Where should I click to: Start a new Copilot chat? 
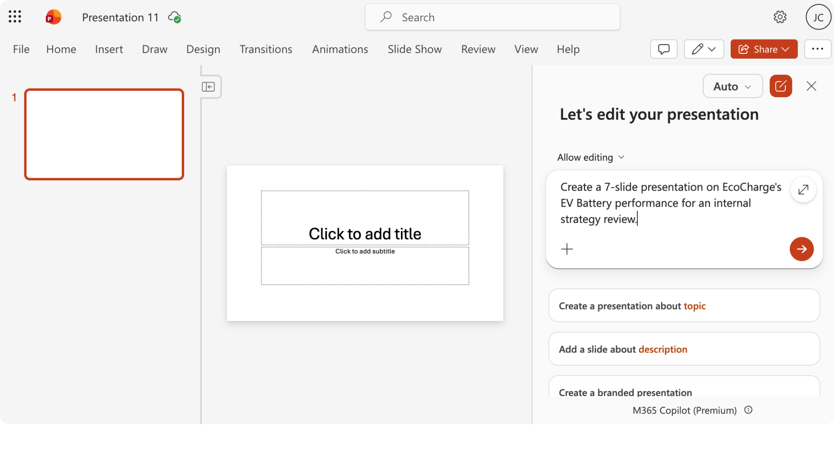[781, 86]
